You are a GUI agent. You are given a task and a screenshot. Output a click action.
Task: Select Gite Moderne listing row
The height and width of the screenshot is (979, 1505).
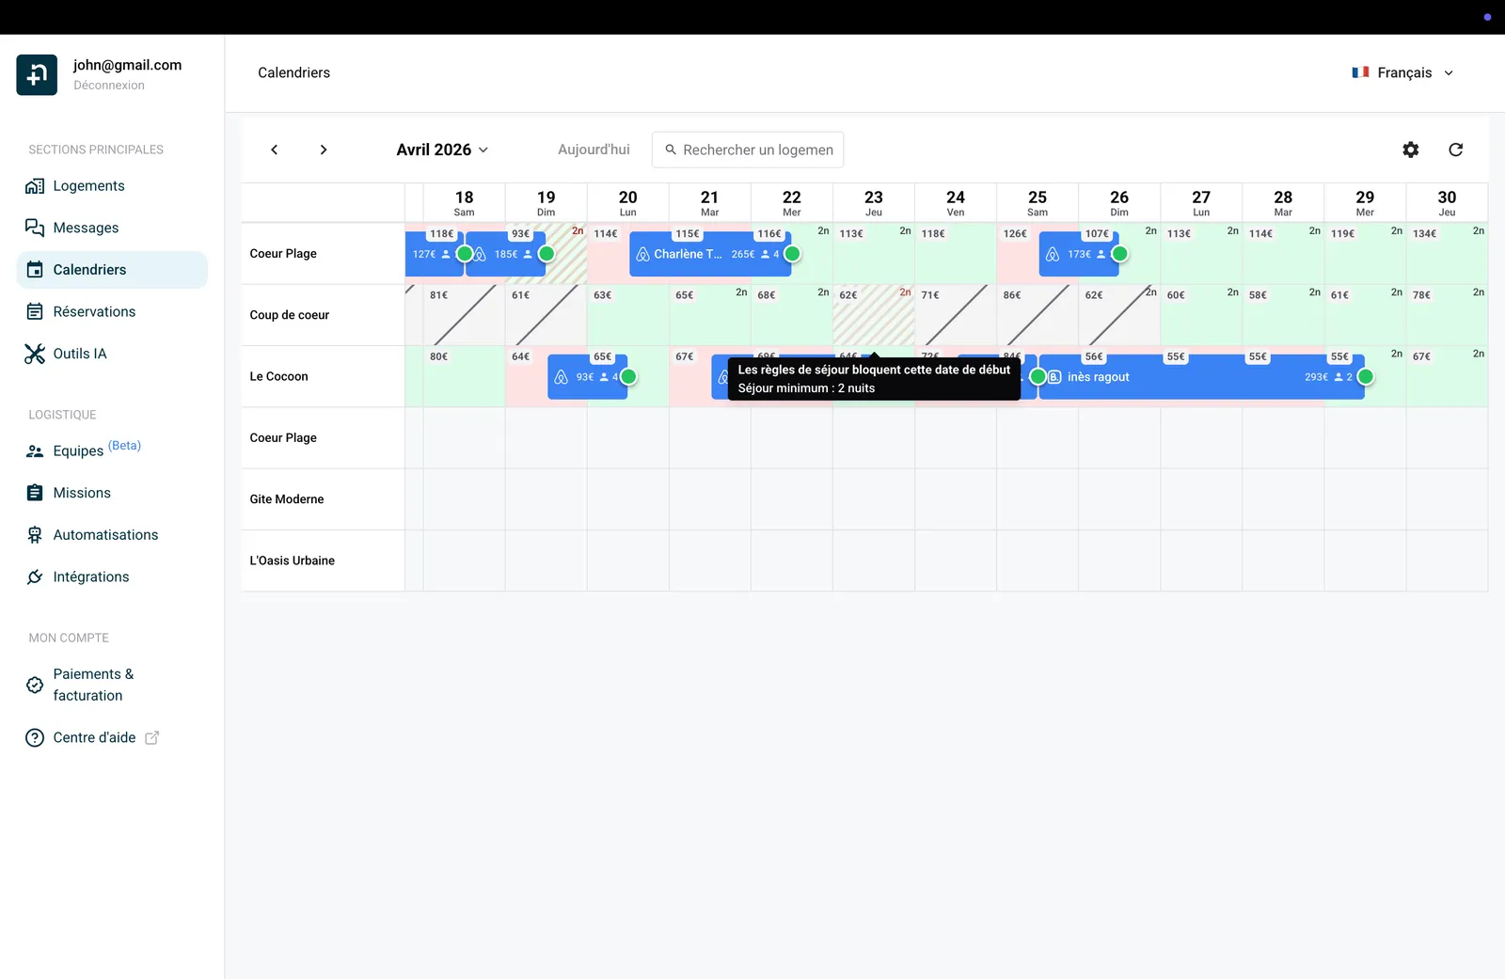pyautogui.click(x=323, y=499)
